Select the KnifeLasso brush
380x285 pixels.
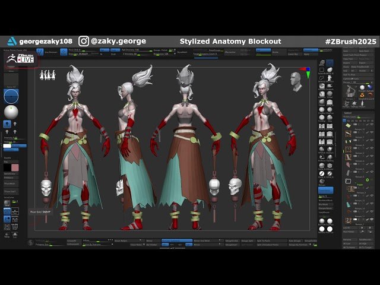[322, 157]
